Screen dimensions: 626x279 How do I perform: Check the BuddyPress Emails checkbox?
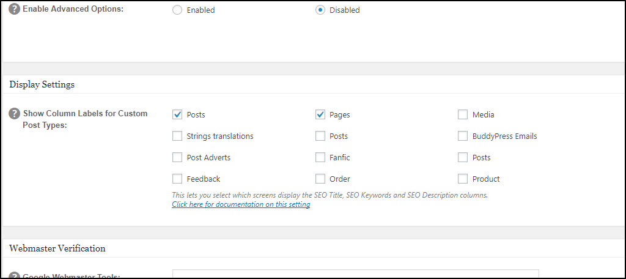coord(463,136)
